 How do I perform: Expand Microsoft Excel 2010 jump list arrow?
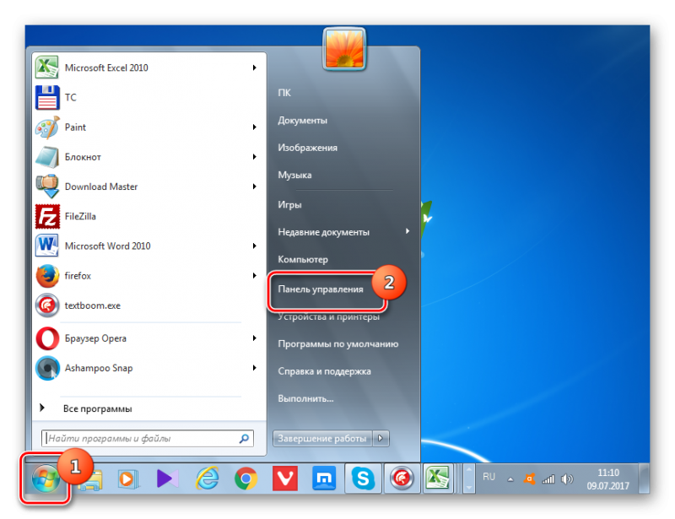coord(255,68)
